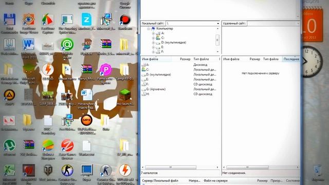
Task: Open Microsoft Excel desktop shortcut
Action: tap(9, 171)
